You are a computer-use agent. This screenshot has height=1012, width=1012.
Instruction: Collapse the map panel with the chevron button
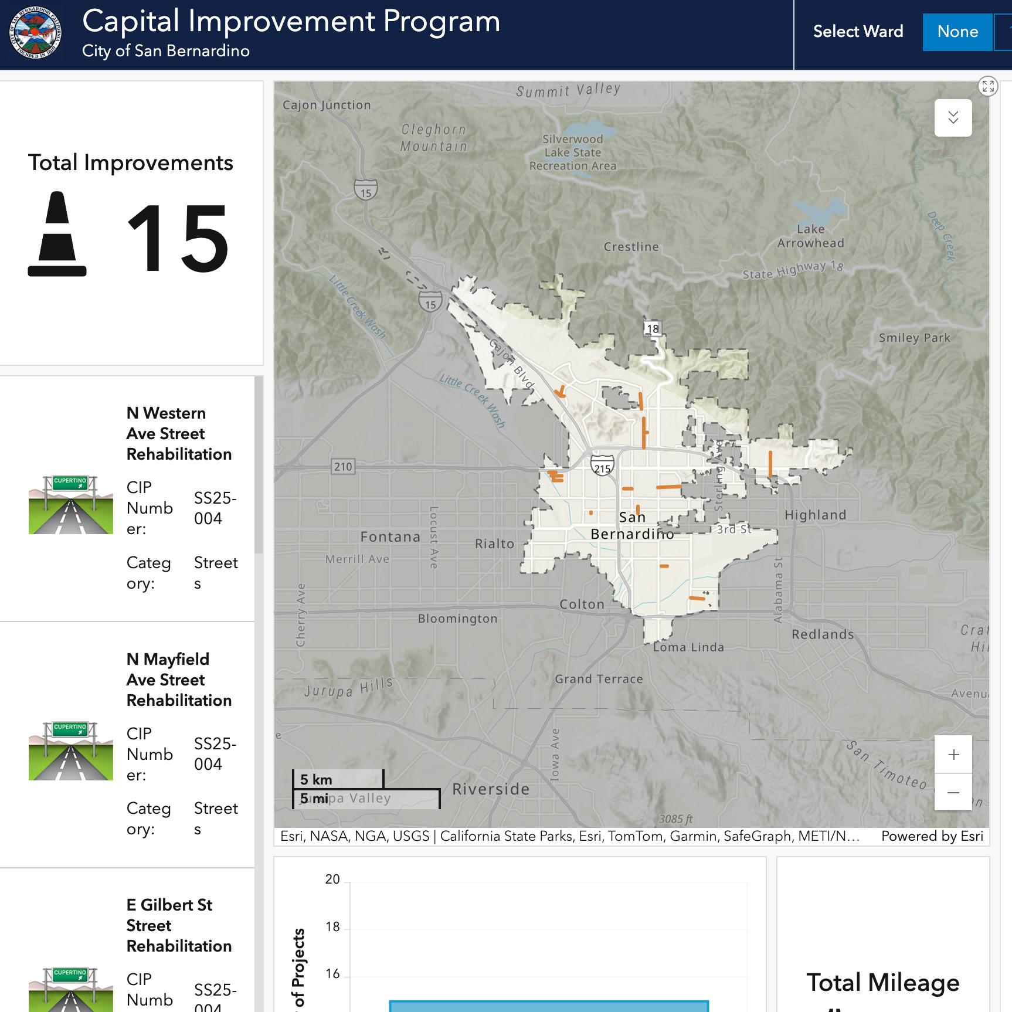tap(953, 118)
